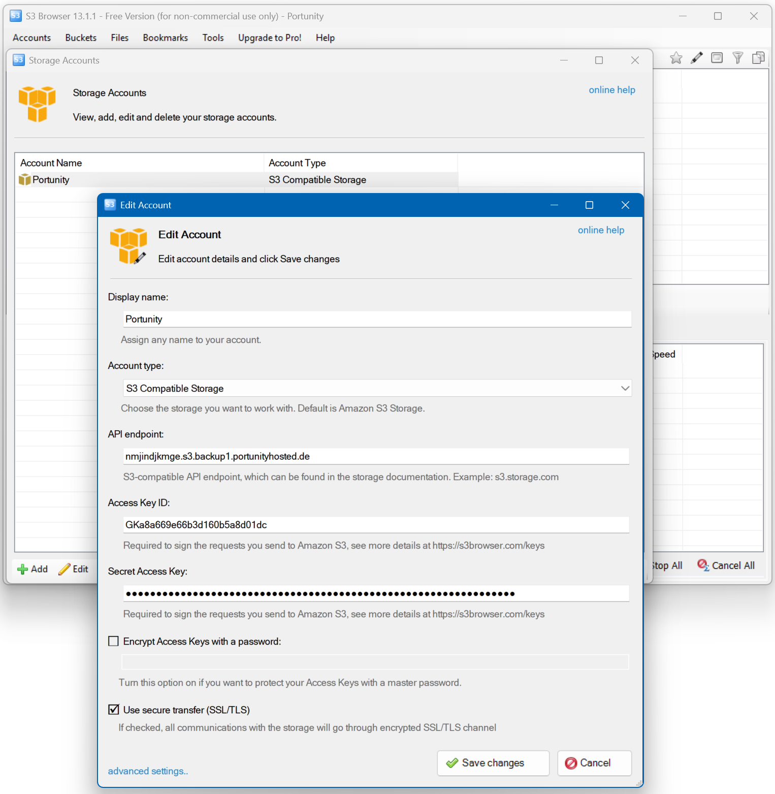Click the Save changes button
Screen dimensions: 775x794
click(493, 763)
